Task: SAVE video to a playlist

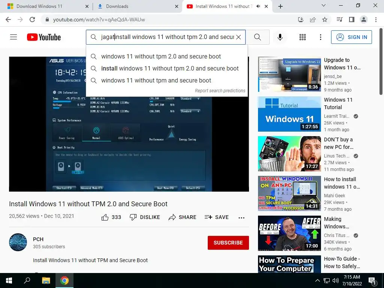Action: tap(217, 217)
